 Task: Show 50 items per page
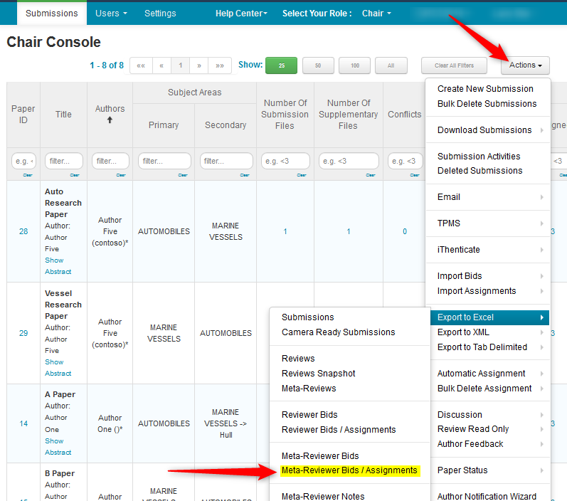tap(318, 65)
